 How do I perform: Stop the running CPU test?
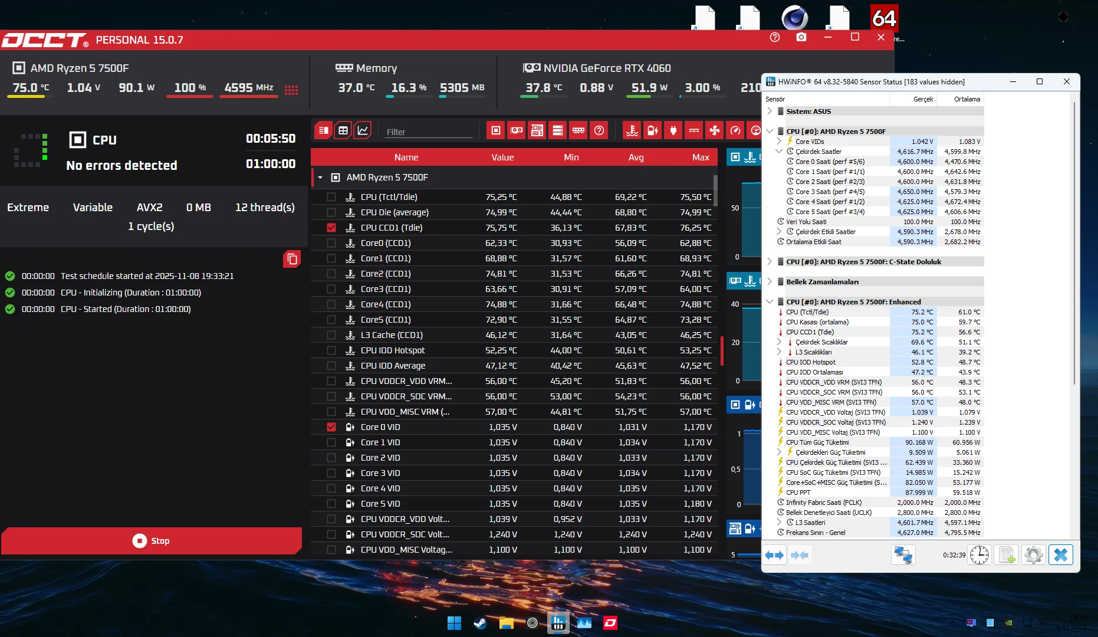click(152, 541)
